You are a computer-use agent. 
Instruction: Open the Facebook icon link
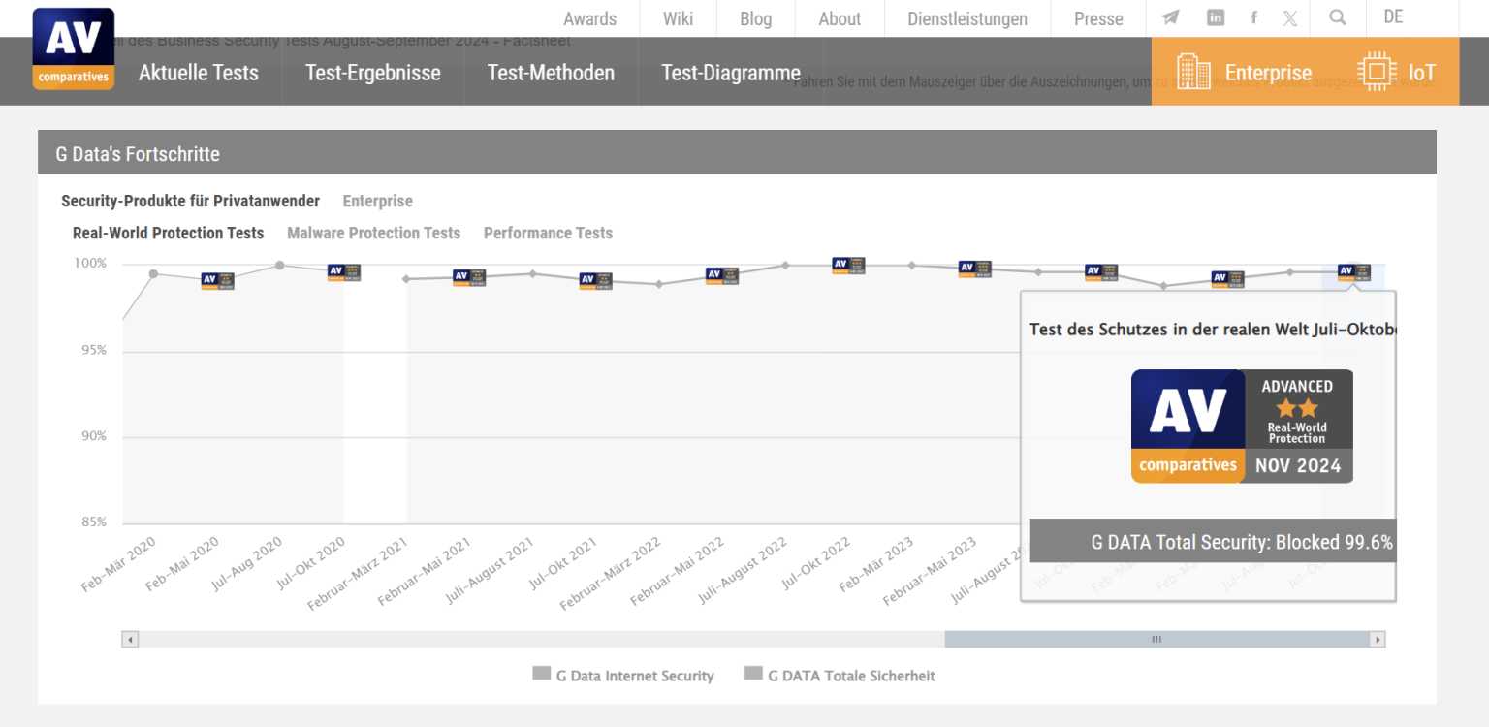(1253, 17)
